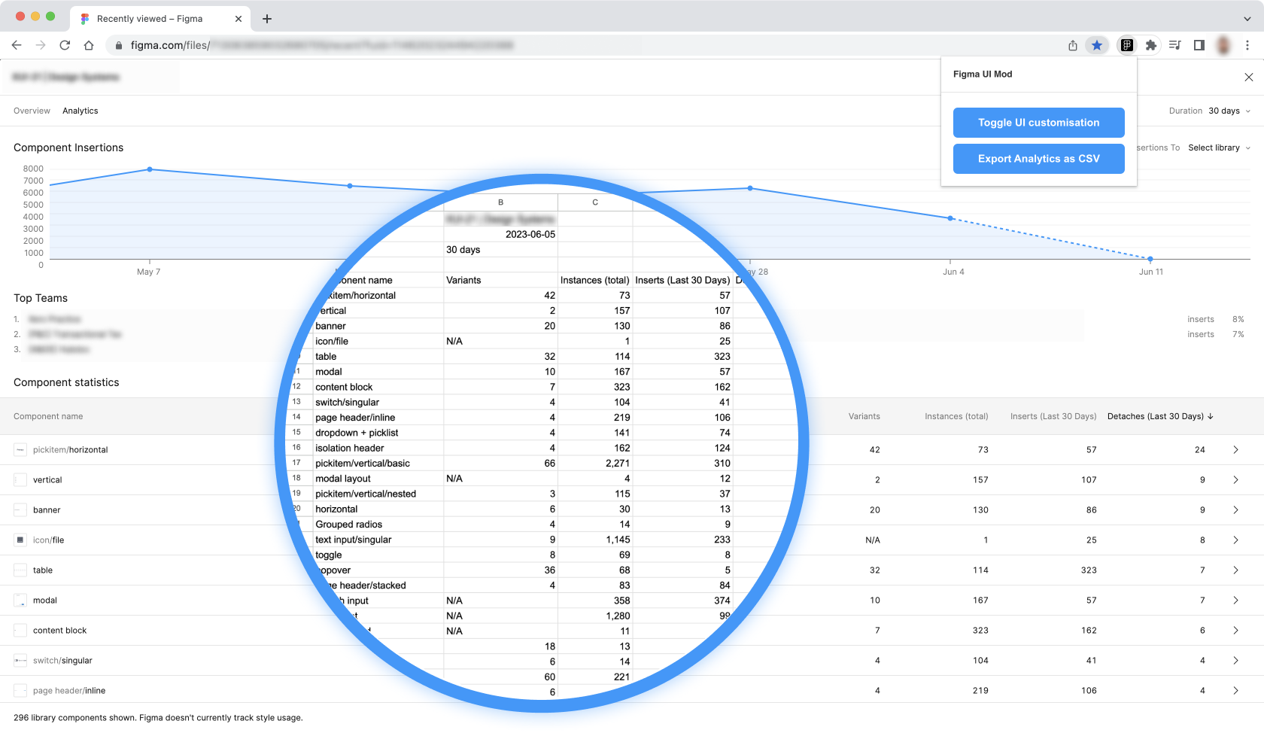Image resolution: width=1264 pixels, height=733 pixels.
Task: Expand the switch/singular row chevron
Action: tap(1235, 661)
